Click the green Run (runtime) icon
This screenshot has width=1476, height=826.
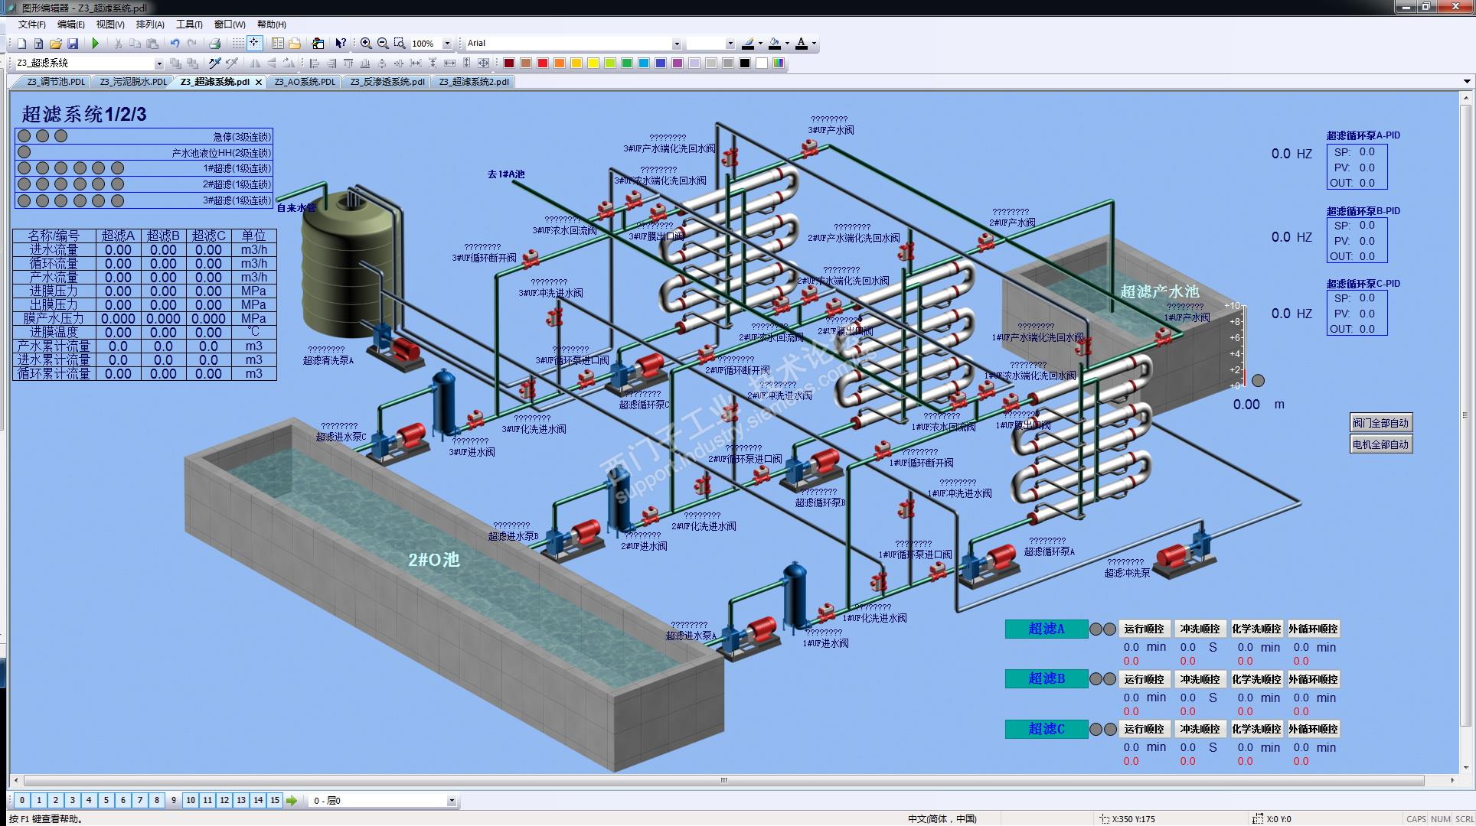96,44
